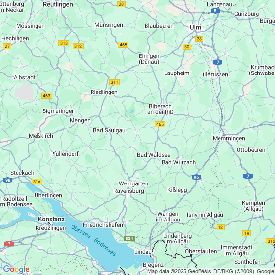Click the red 7 route shield near Kreuzlingen
Image resolution: width=275 pixels, height=275 pixels.
(9, 244)
